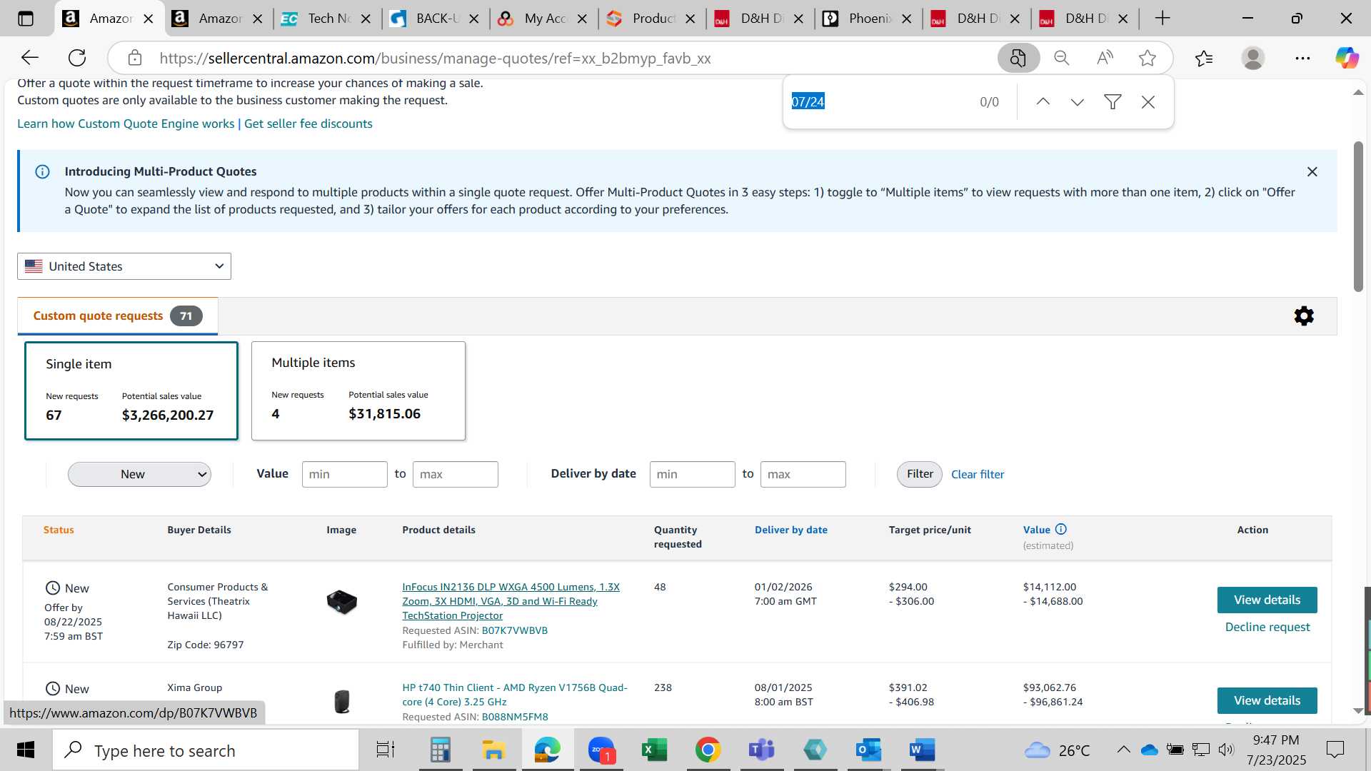Dismiss the Multi-Product Quotes info banner
Viewport: 1371px width, 771px height.
coord(1312,171)
